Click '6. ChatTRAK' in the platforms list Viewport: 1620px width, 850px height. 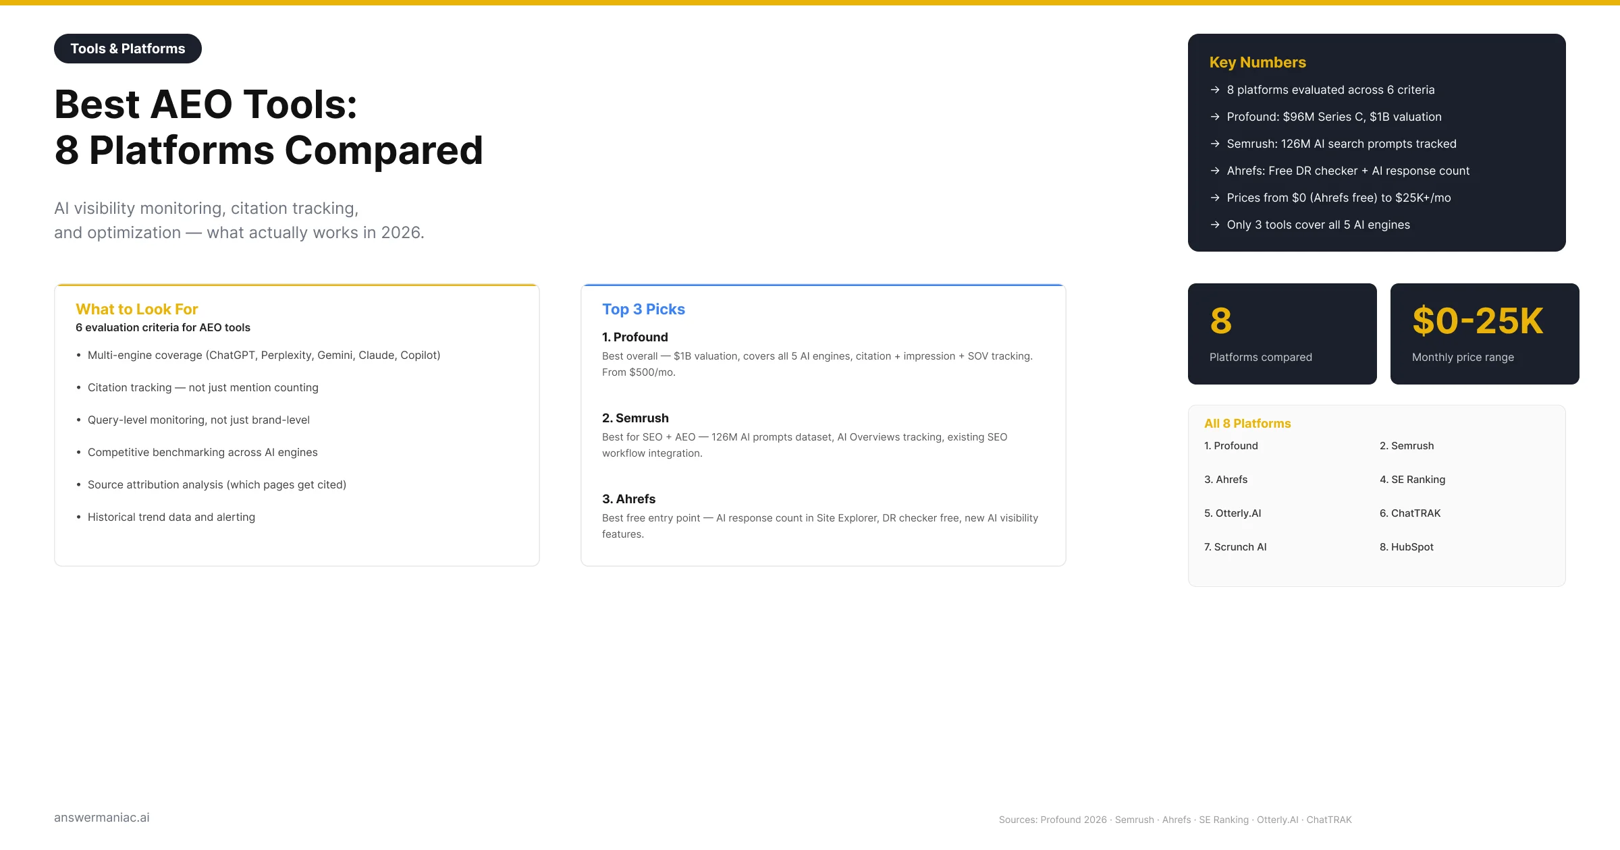point(1410,513)
